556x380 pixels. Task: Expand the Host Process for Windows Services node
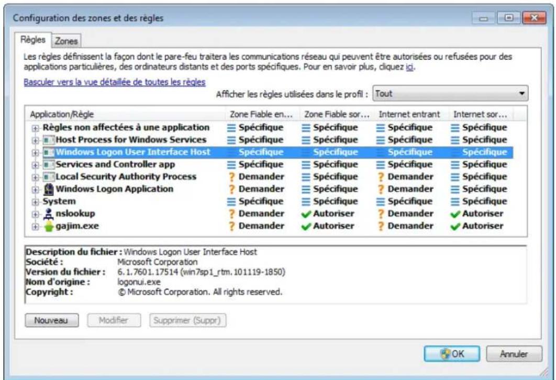click(35, 140)
